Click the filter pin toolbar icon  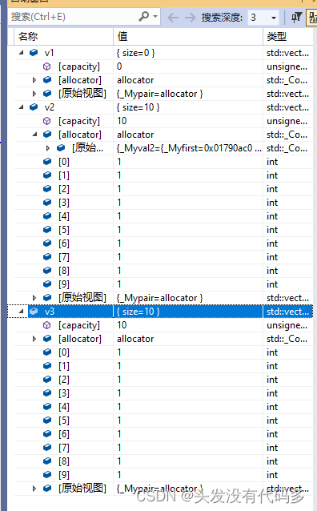click(296, 17)
